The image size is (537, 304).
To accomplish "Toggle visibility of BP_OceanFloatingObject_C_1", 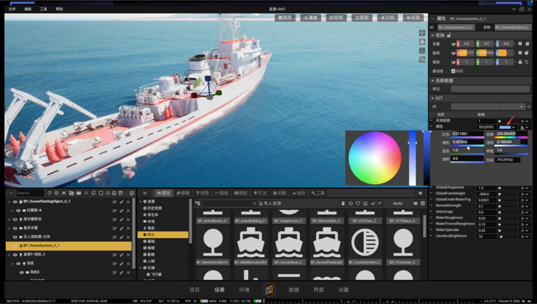I will (15, 202).
